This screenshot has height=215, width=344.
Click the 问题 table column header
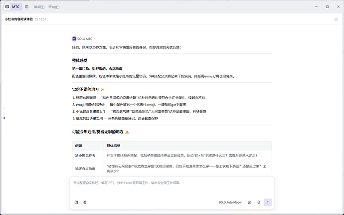tap(79, 146)
